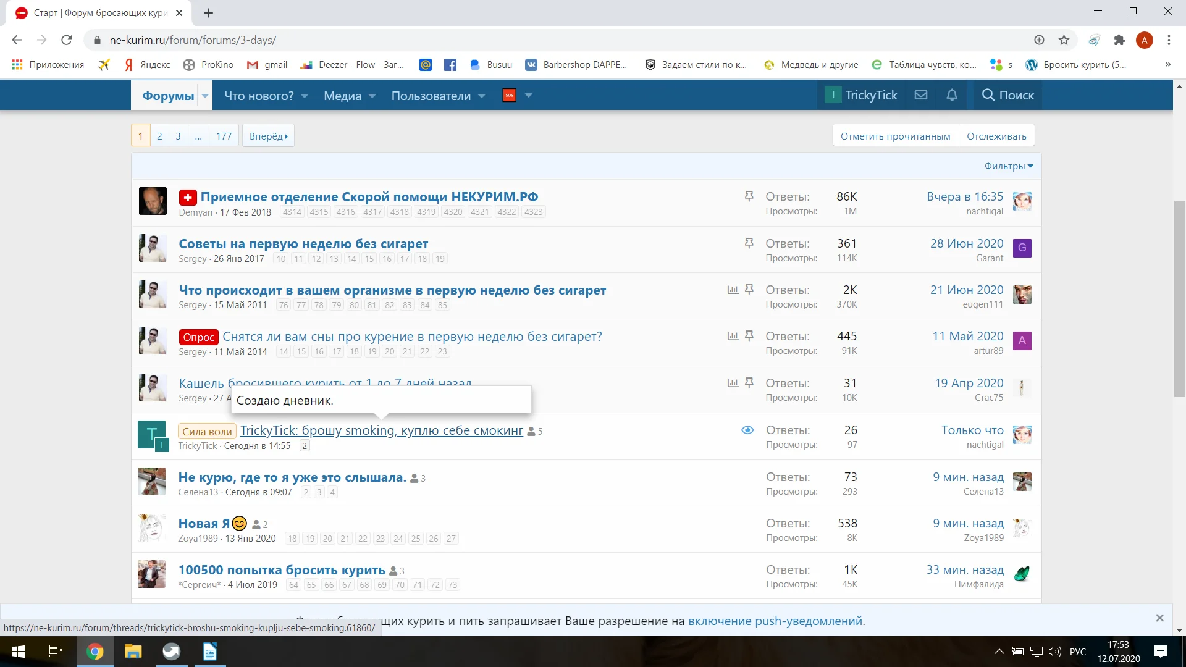
Task: Click the VK bookmark icon for Barbershop
Action: pos(531,65)
